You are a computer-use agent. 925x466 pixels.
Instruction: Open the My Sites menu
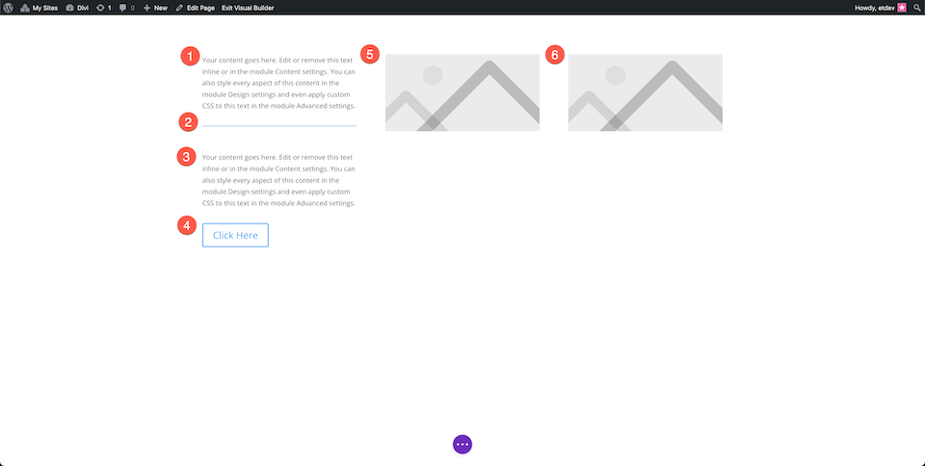(39, 8)
